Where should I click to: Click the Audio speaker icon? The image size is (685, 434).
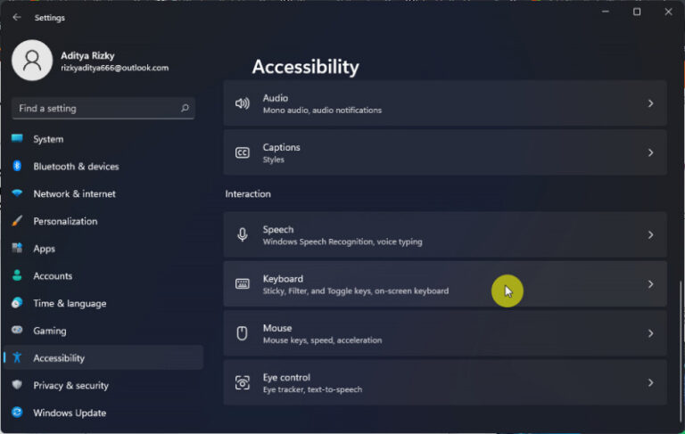(243, 103)
